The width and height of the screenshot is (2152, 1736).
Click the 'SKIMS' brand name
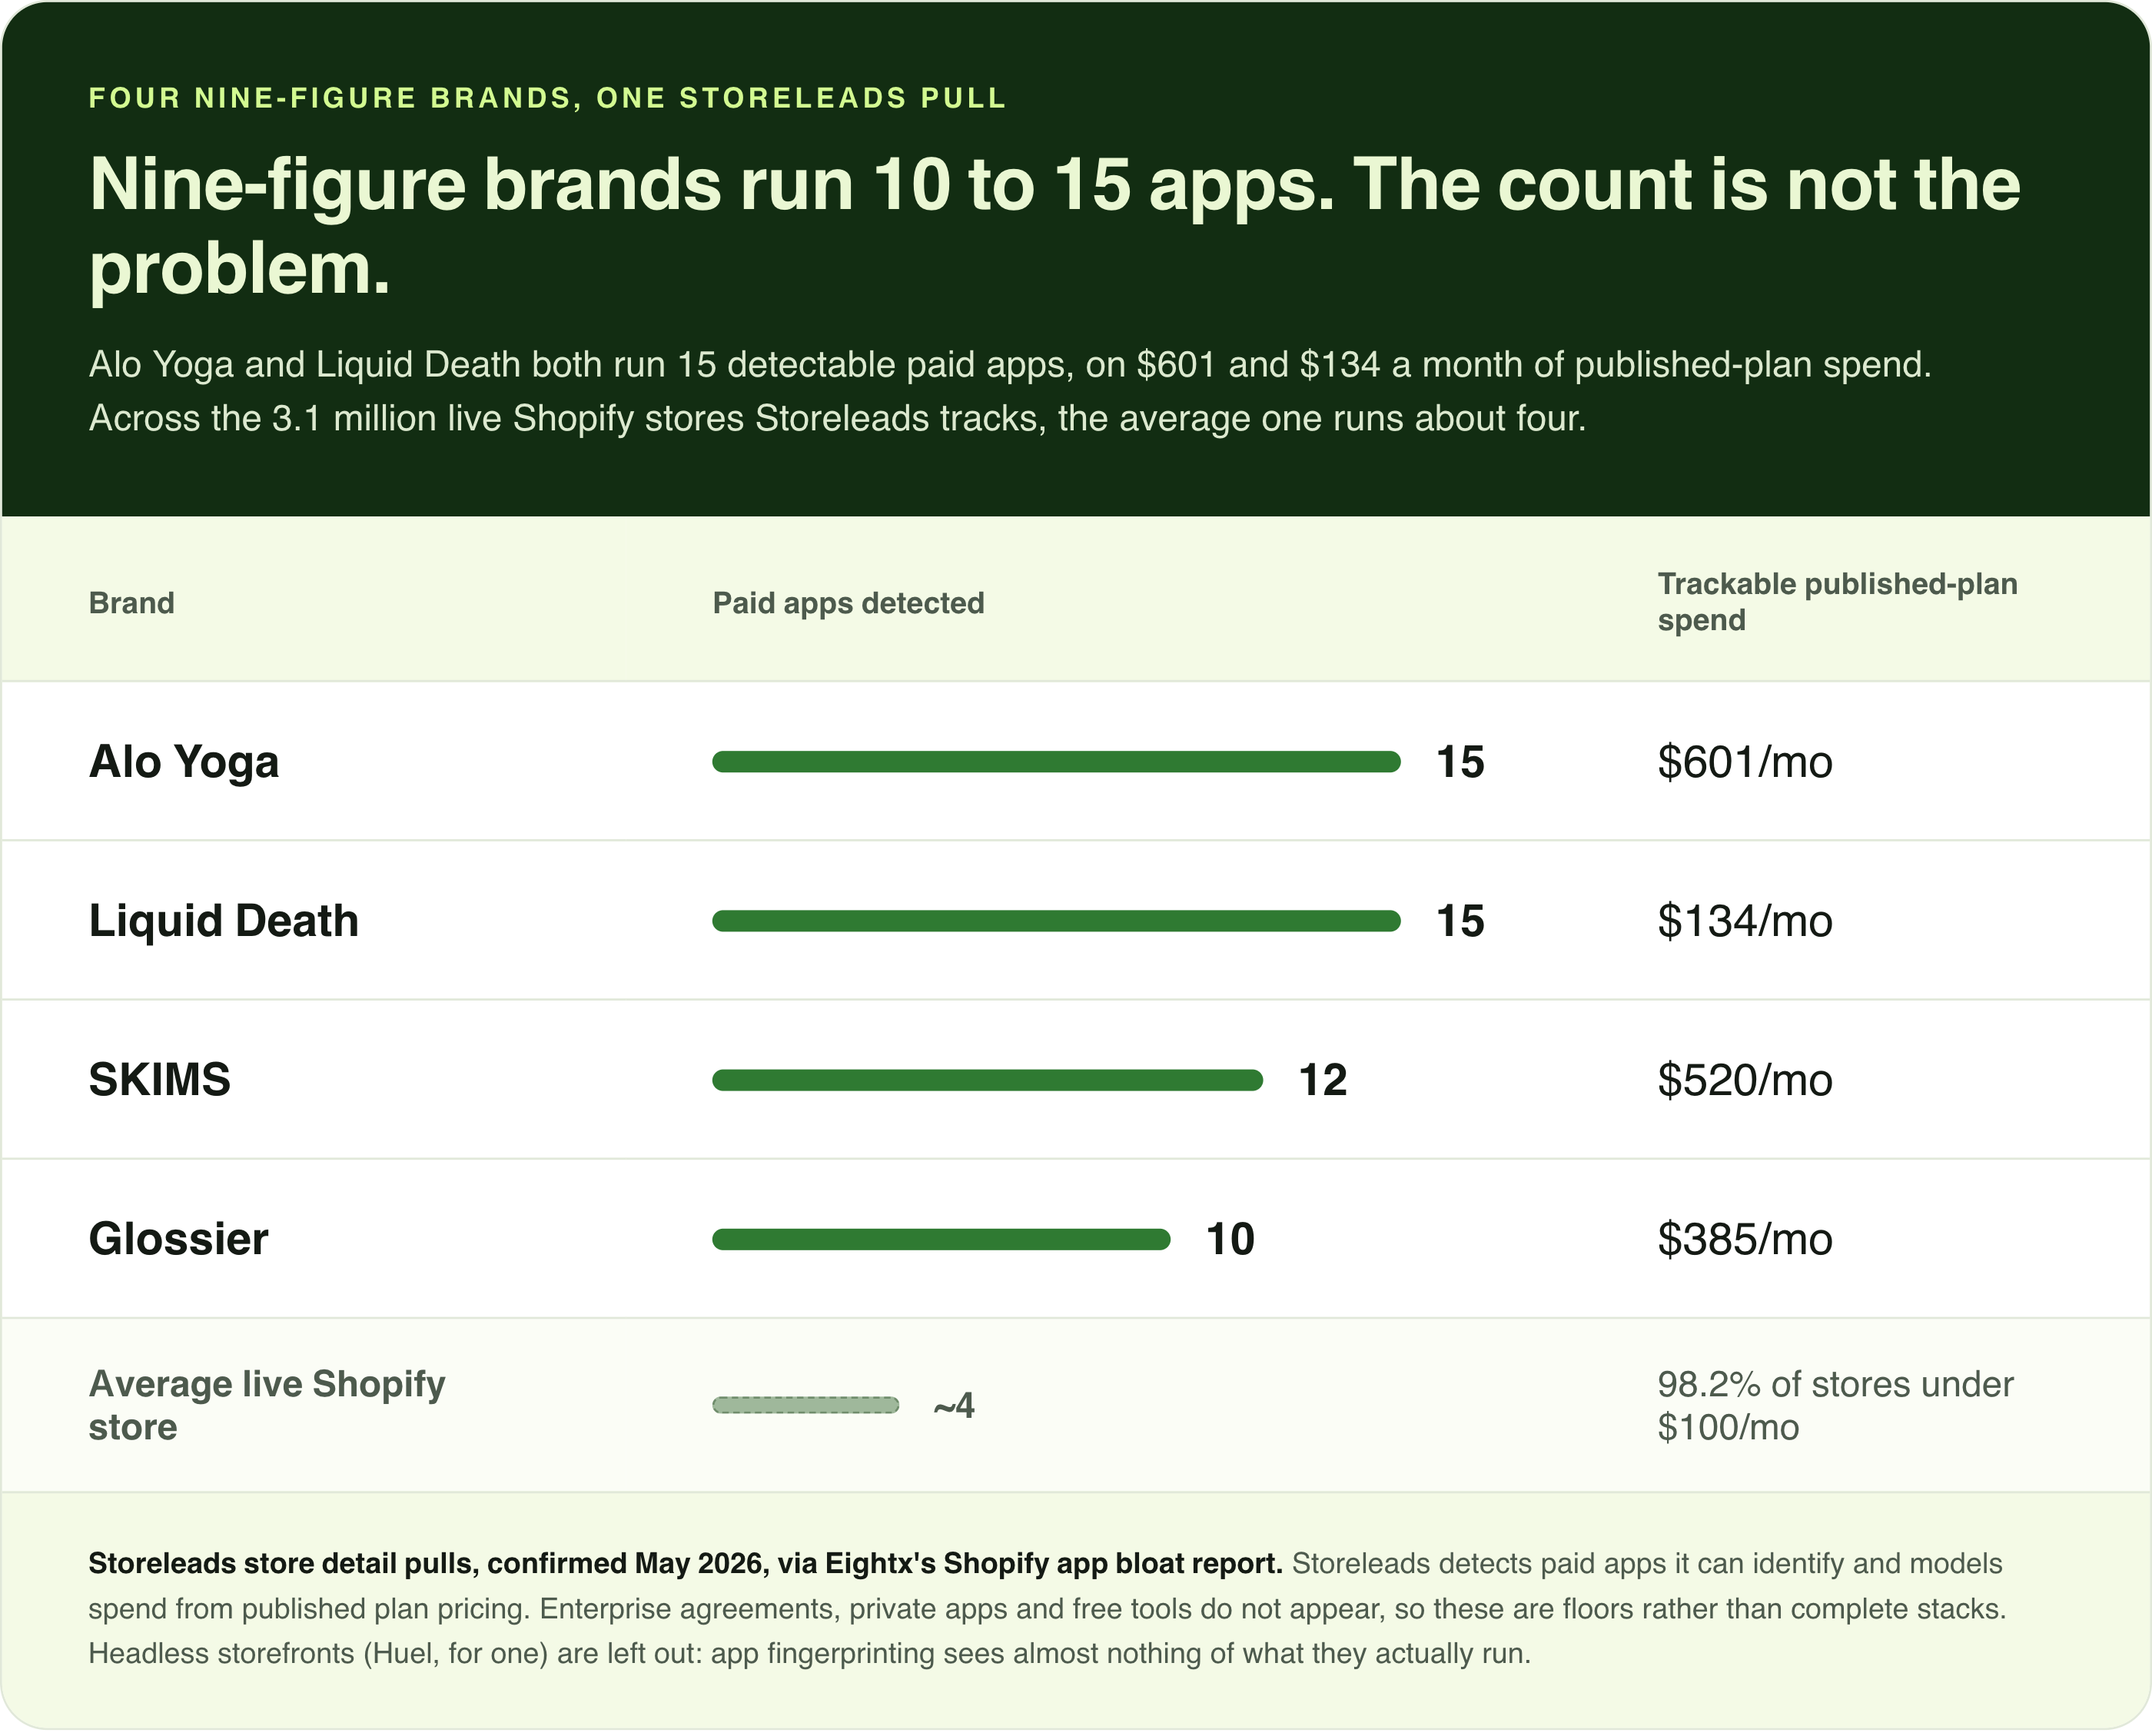point(160,1080)
